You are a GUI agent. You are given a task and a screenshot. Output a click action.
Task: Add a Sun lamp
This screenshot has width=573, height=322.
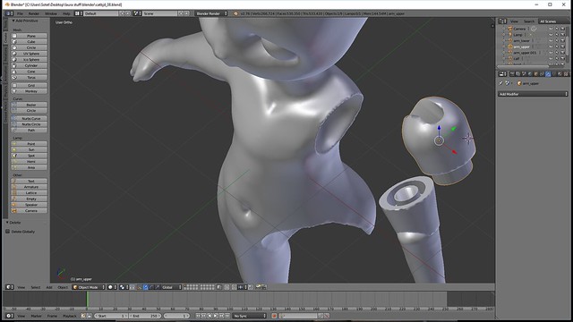click(x=29, y=149)
